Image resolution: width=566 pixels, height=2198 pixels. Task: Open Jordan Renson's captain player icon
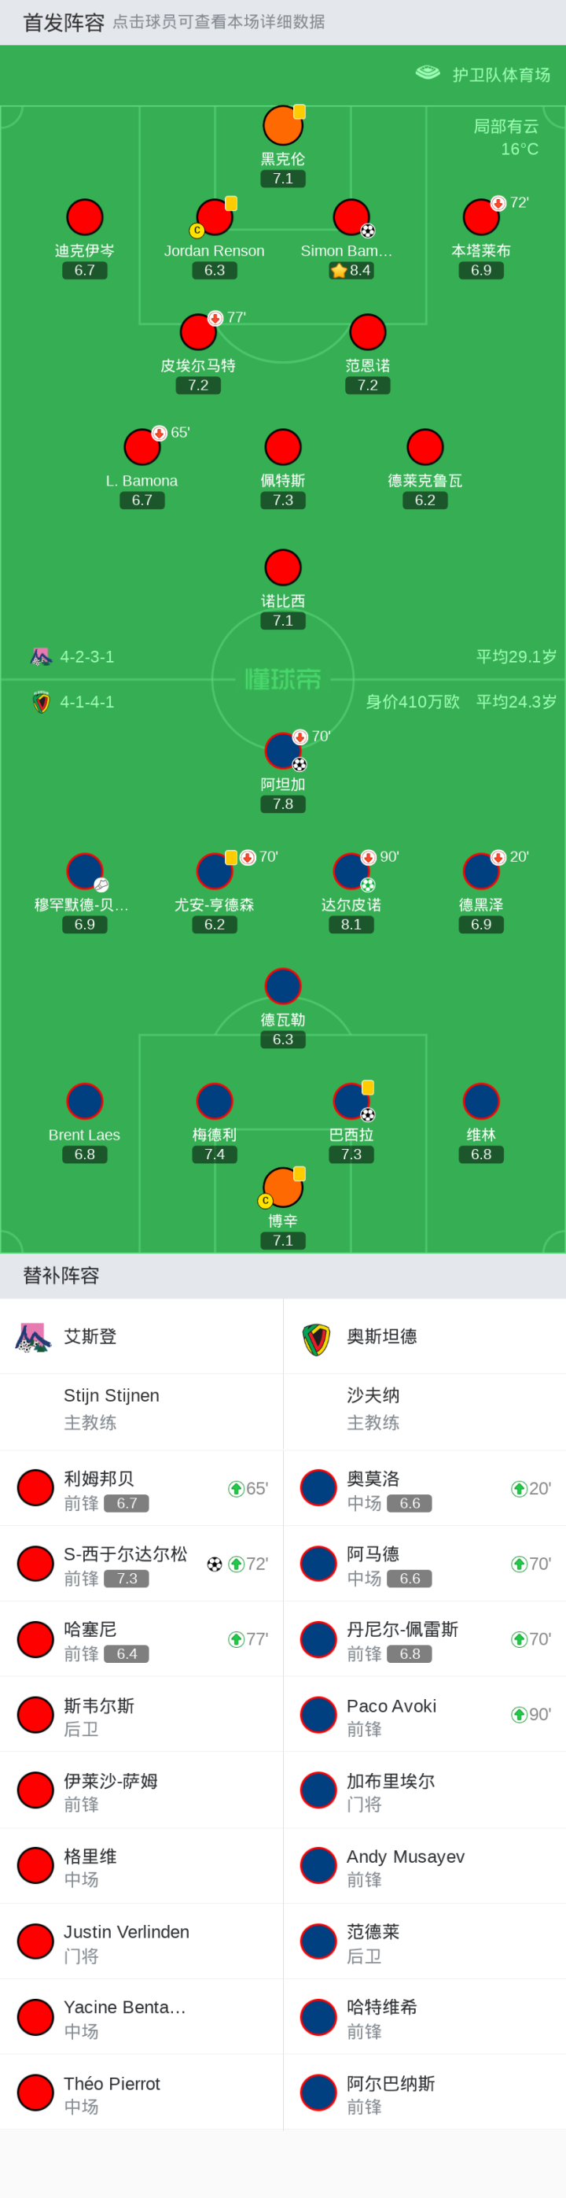215,217
